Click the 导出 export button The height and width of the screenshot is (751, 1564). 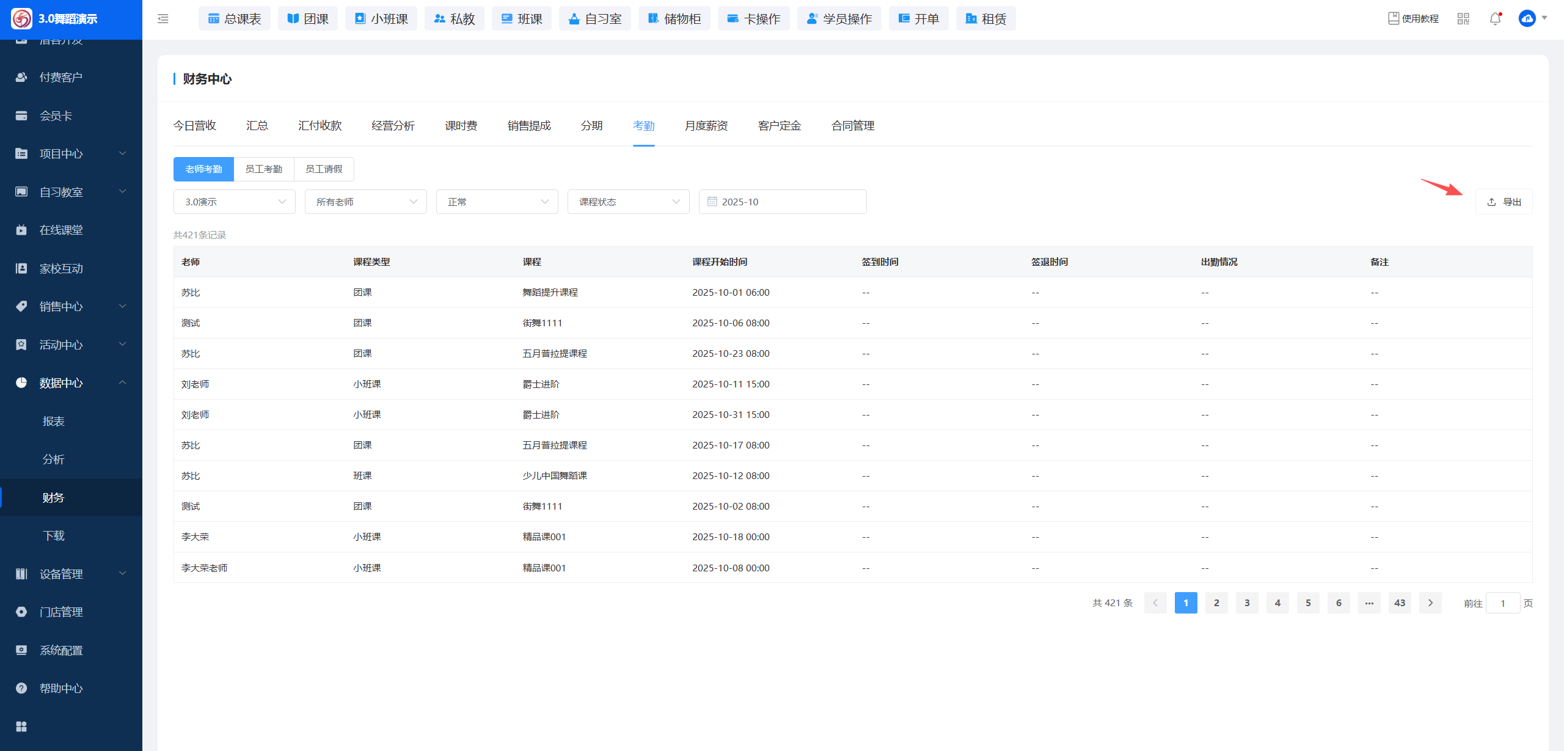pos(1504,202)
